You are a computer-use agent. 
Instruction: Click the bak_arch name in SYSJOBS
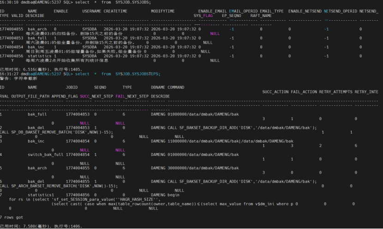point(37,29)
